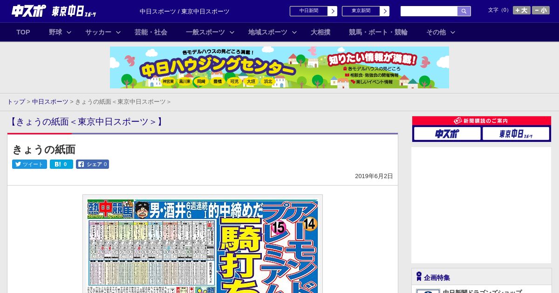Click the 中日ハウジングセンター banner ad
Screen dimensions: 559x293
(x=279, y=67)
